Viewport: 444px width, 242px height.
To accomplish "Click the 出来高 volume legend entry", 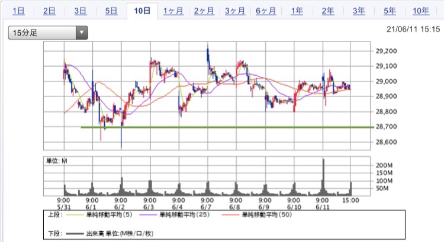I will 120,234.
